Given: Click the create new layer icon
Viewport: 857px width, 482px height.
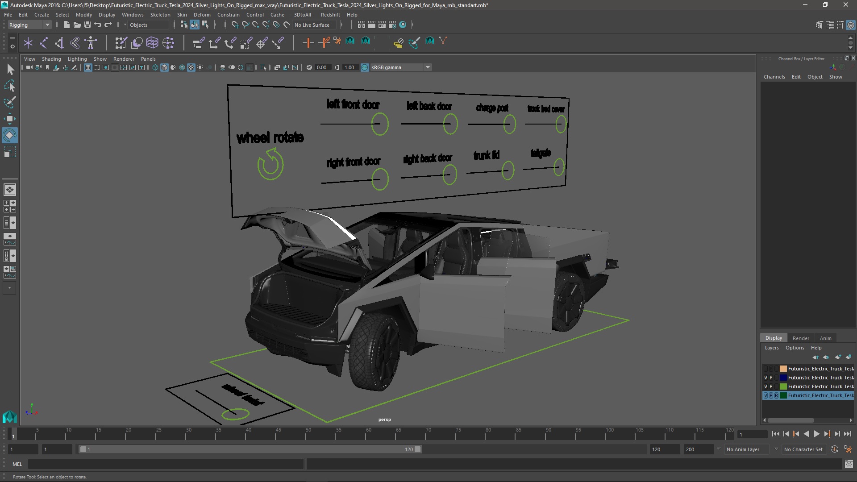Looking at the screenshot, I should point(838,357).
